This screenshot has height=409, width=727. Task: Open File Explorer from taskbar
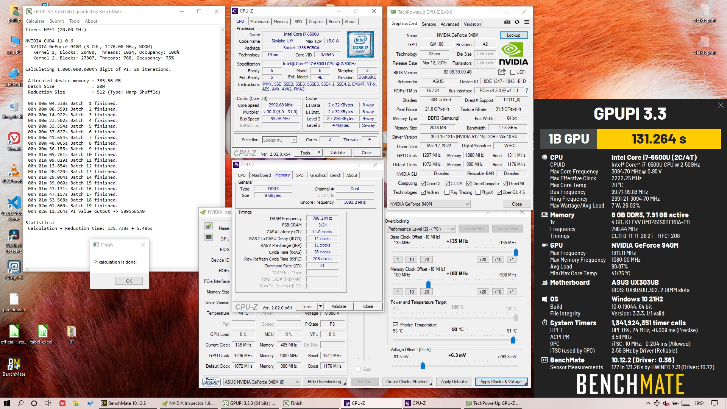click(x=76, y=403)
